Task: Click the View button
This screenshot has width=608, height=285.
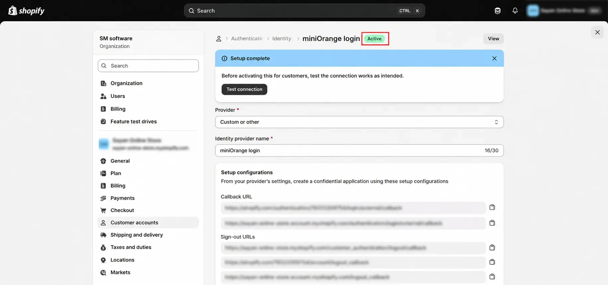Action: click(x=493, y=39)
